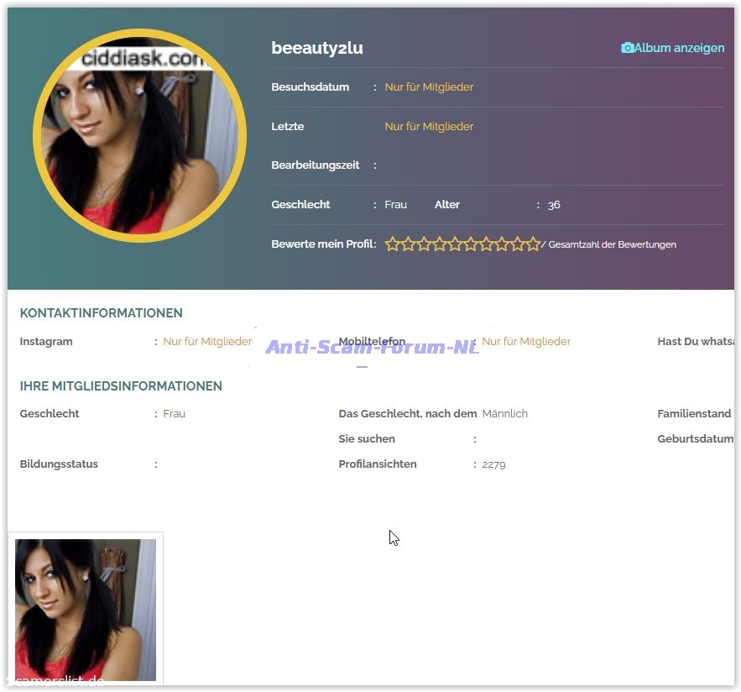Open the album photo thumbnail at bottom
The height and width of the screenshot is (692, 741).
86,610
